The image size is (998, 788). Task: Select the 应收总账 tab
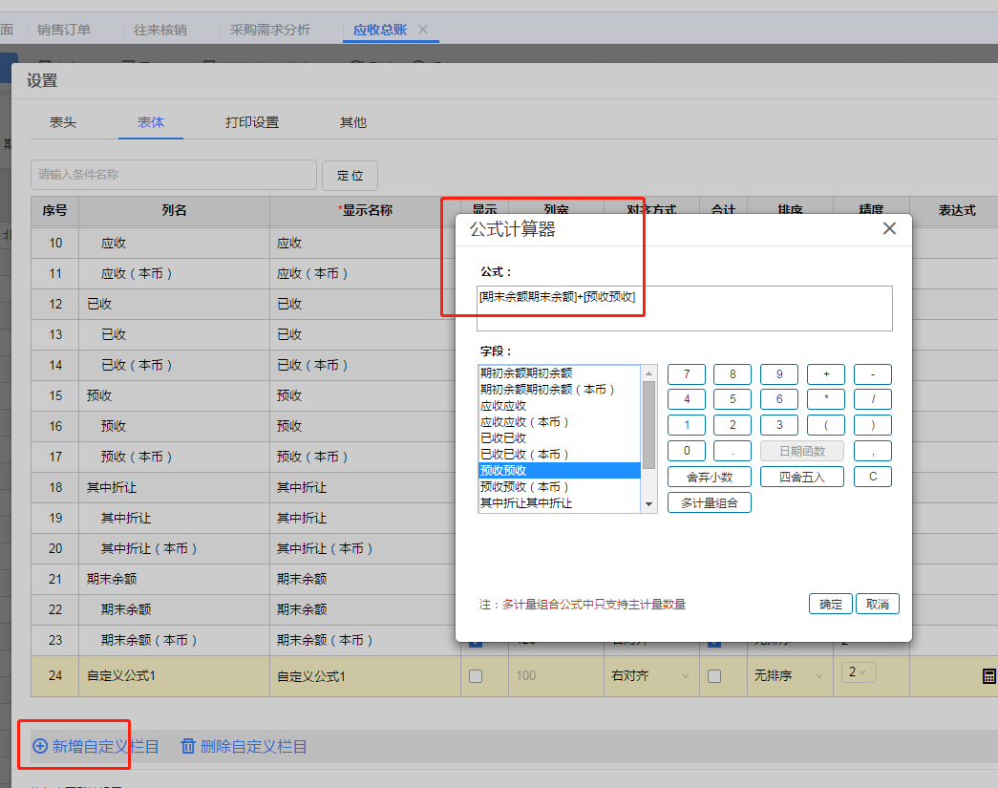380,30
